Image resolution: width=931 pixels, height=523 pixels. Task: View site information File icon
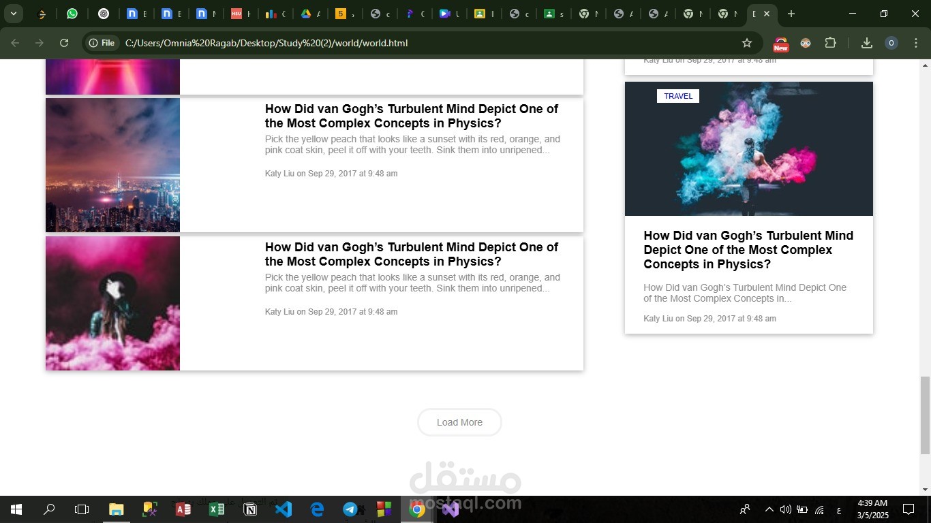tap(102, 43)
